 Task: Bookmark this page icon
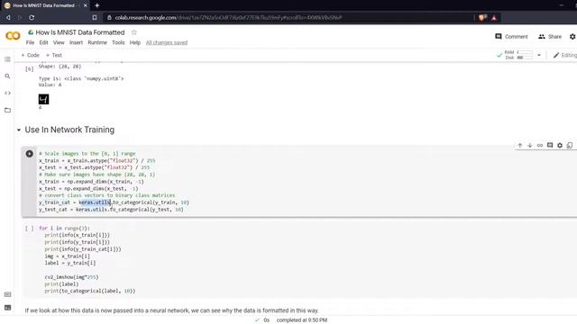pyautogui.click(x=95, y=17)
